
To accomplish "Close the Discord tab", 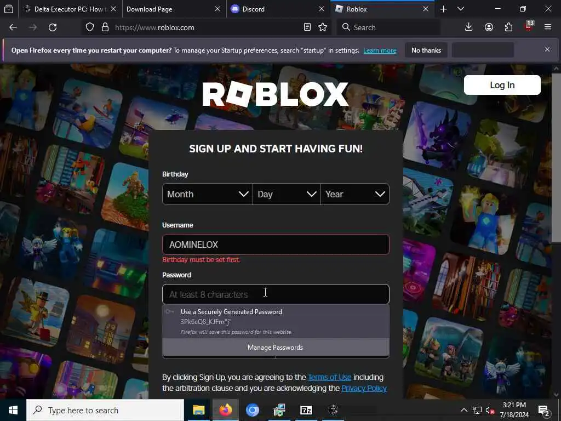I will point(321,9).
